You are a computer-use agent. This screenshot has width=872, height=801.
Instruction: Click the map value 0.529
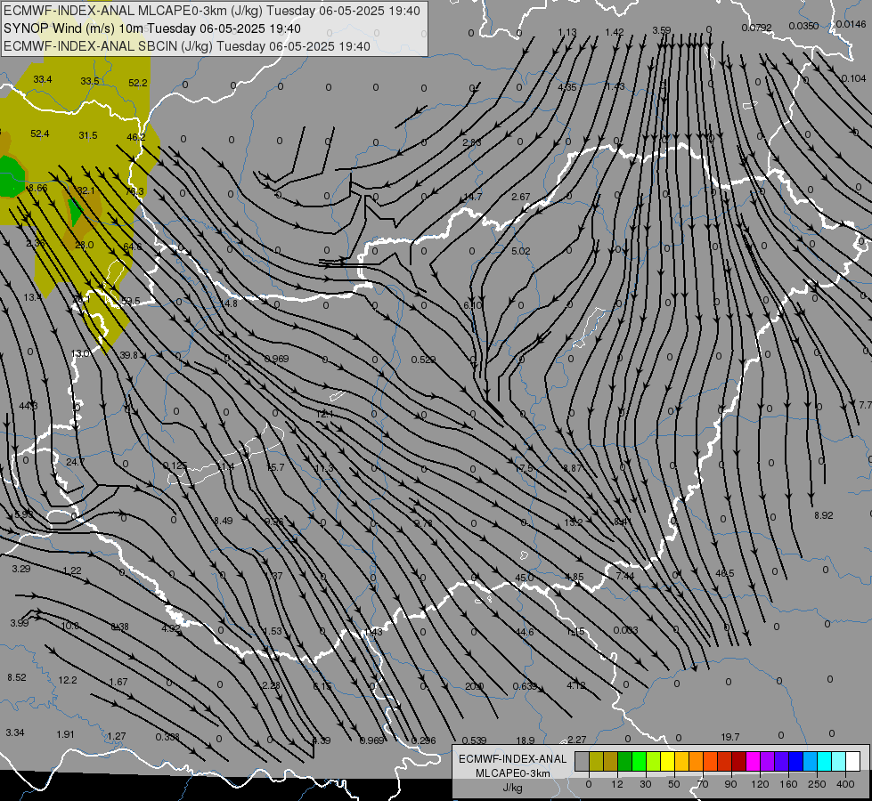tap(423, 360)
